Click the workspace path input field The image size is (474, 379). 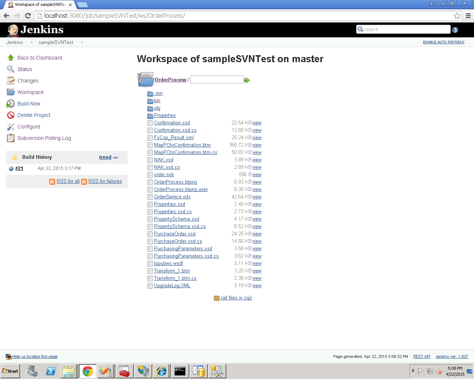[217, 80]
